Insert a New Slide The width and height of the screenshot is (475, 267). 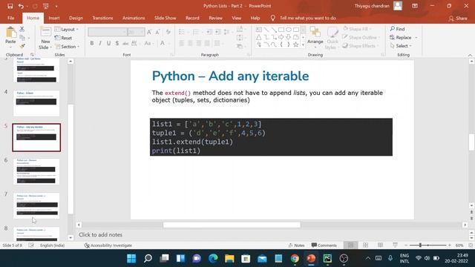45,39
